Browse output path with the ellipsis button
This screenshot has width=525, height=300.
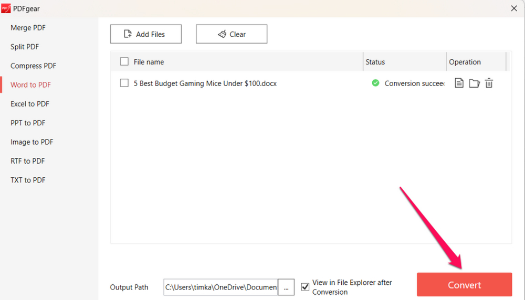click(286, 287)
